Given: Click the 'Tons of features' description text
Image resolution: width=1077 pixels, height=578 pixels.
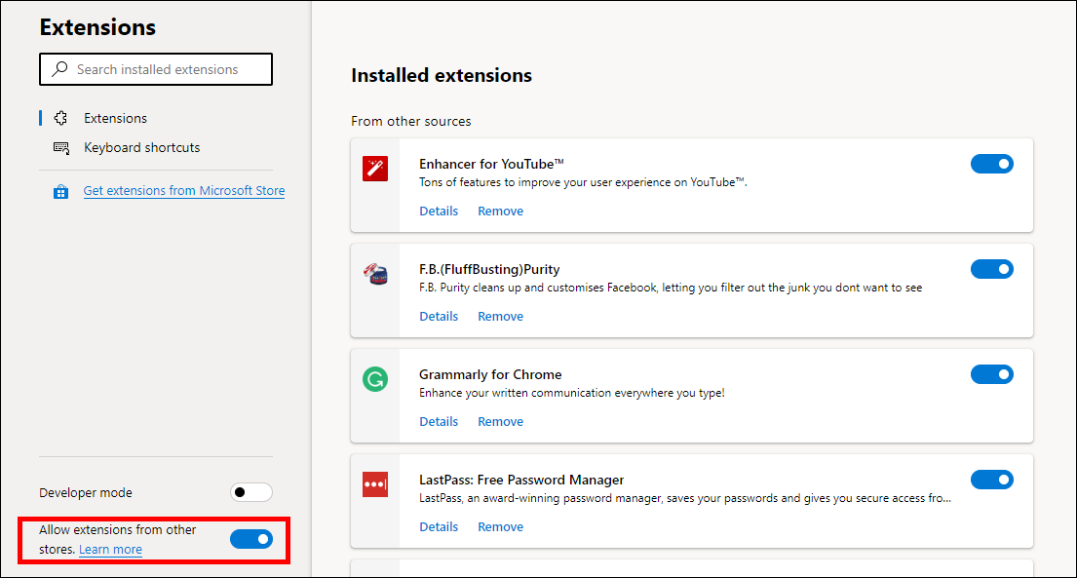Looking at the screenshot, I should pos(583,182).
